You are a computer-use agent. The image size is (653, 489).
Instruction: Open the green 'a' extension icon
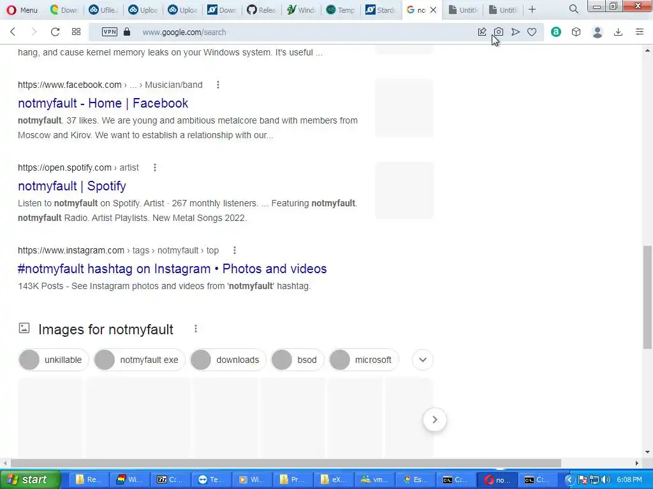[x=556, y=32]
